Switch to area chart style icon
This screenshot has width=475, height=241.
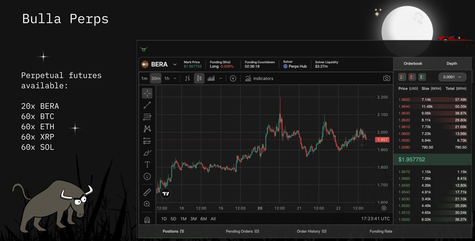pos(211,78)
